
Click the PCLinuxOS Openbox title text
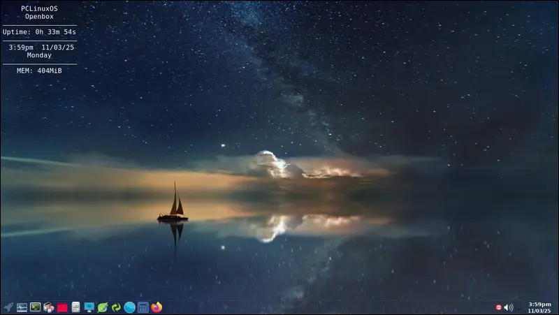coord(39,13)
